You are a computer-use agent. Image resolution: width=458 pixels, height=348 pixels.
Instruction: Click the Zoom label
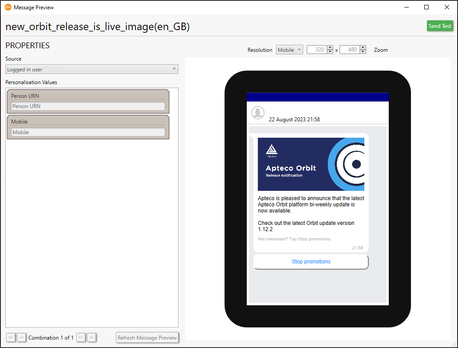(x=381, y=50)
